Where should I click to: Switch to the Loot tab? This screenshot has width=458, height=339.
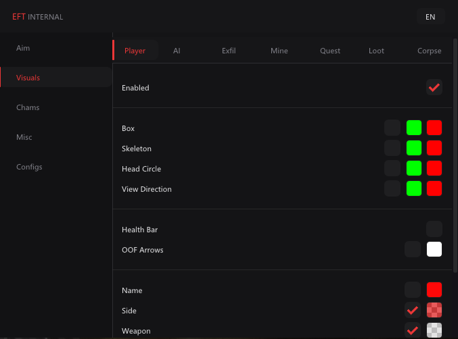tap(376, 51)
